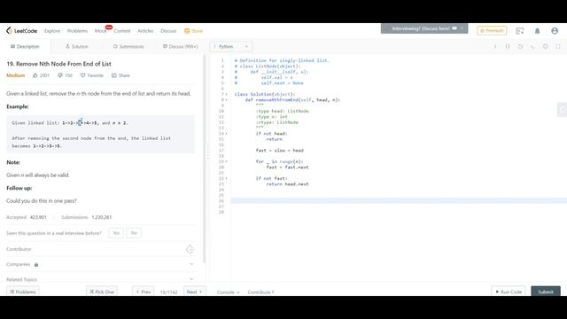Collapse code fold arrow at line 7
This screenshot has height=319, width=567.
(227, 95)
